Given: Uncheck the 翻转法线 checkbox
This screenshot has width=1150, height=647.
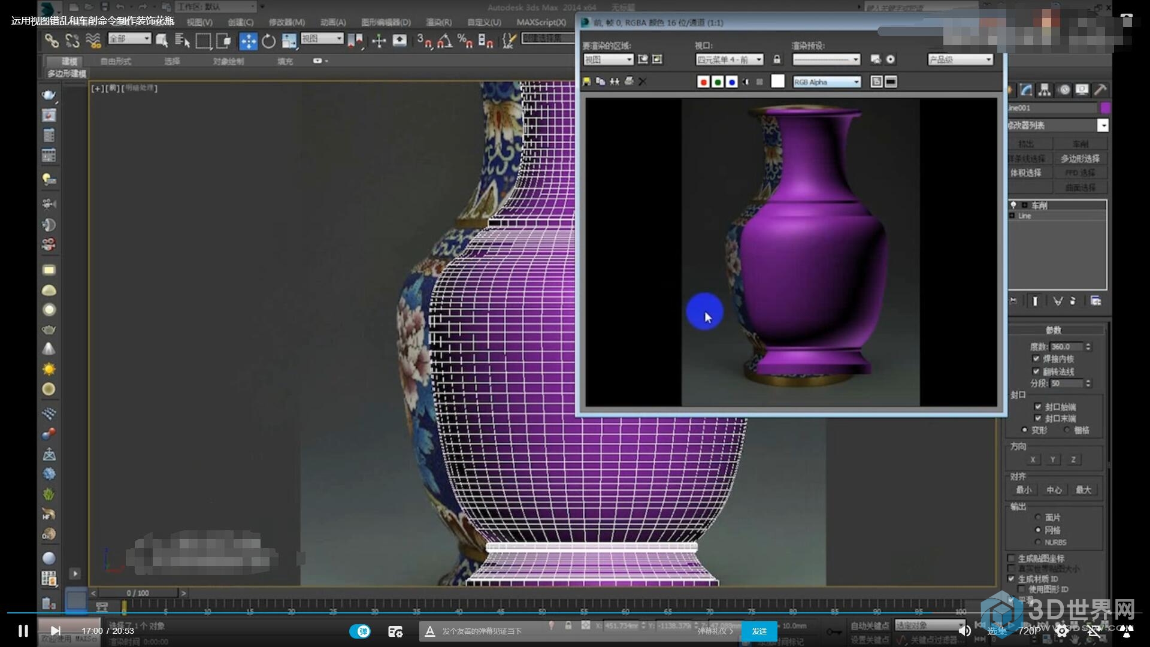Looking at the screenshot, I should click(x=1036, y=371).
